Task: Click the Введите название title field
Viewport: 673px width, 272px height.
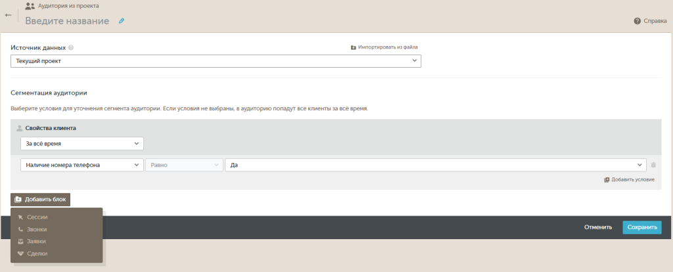Action: (67, 21)
